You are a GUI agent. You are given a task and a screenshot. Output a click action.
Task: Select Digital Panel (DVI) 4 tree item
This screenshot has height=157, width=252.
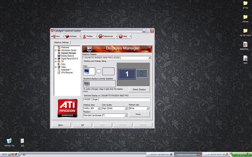[x=70, y=59]
